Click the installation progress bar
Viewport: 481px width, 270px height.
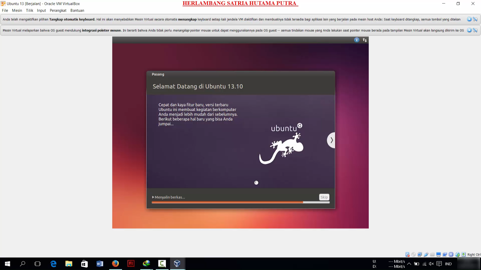(240, 202)
